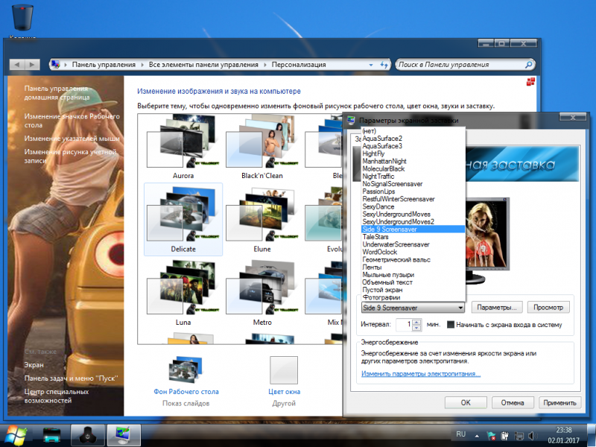Click the Просмотр preview button

point(548,307)
